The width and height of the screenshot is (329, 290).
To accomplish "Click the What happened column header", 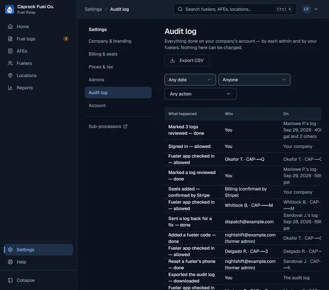I will pos(182,114).
